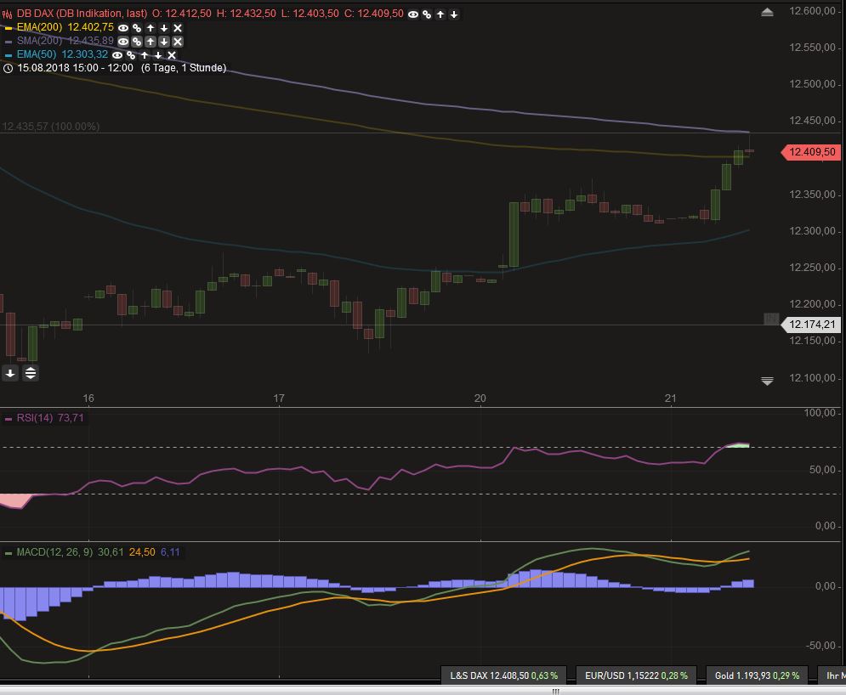The image size is (846, 695).
Task: Toggle visibility of the EMA(200) indicator
Action: point(122,28)
